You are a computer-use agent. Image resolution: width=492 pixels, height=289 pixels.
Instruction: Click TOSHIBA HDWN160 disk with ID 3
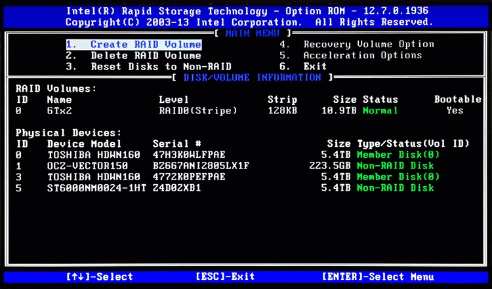pyautogui.click(x=93, y=177)
